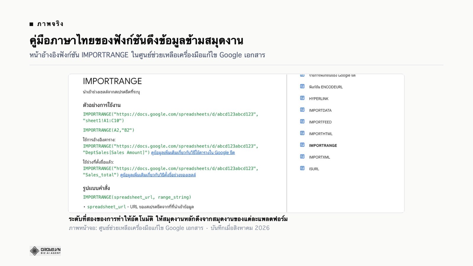Click the "Sales_total") code text
Viewport: 473px width, 266px height.
tap(101, 175)
